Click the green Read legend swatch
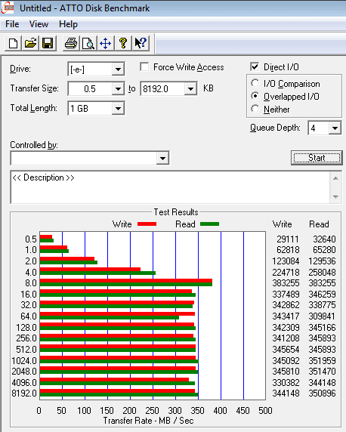Screen dimensions: 346x432 tap(209, 224)
